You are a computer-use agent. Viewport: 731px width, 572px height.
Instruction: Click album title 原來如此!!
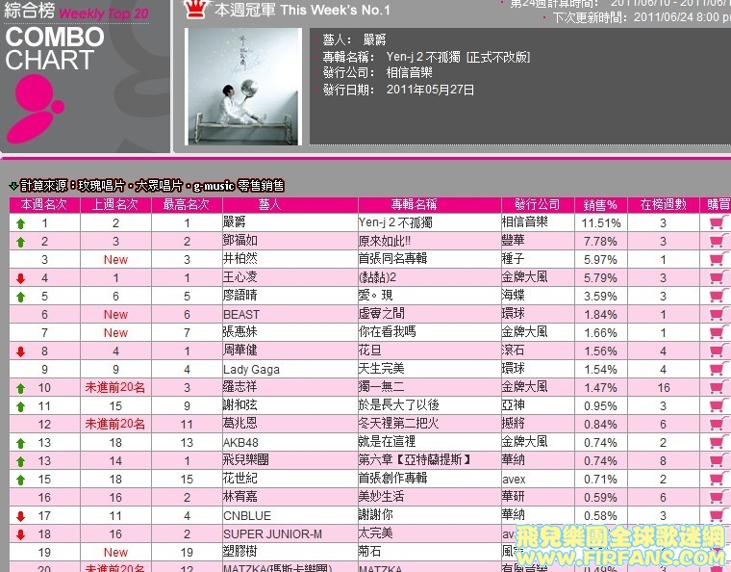click(385, 241)
